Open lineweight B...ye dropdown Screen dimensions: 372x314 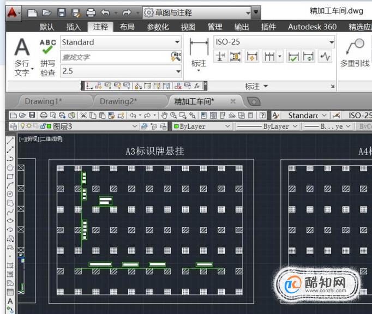pyautogui.click(x=348, y=126)
